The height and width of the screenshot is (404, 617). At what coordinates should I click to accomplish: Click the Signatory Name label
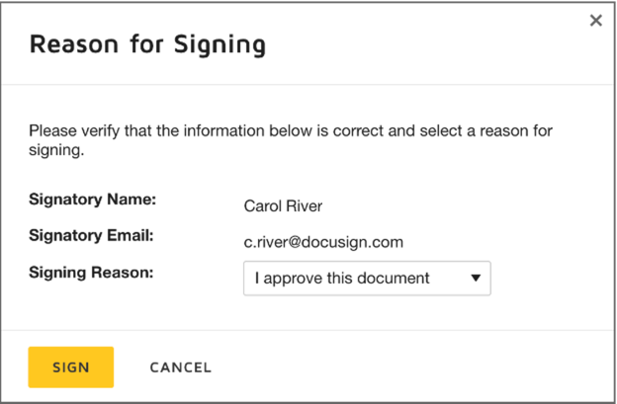(x=92, y=201)
